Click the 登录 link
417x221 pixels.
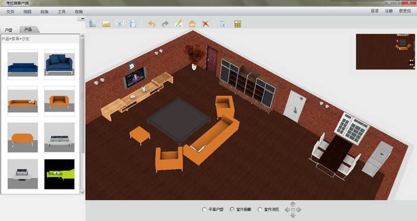coord(375,11)
